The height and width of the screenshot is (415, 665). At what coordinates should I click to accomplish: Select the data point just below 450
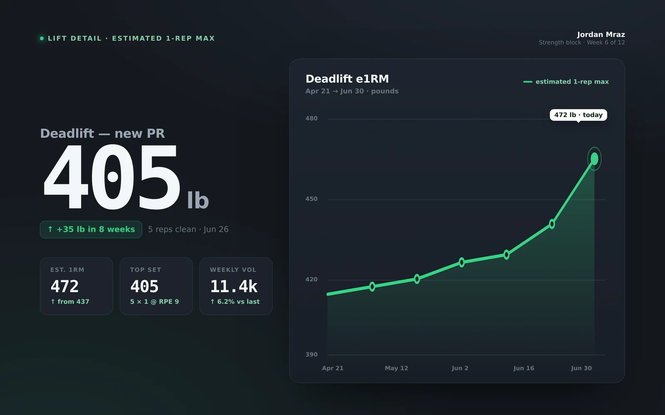pyautogui.click(x=552, y=224)
